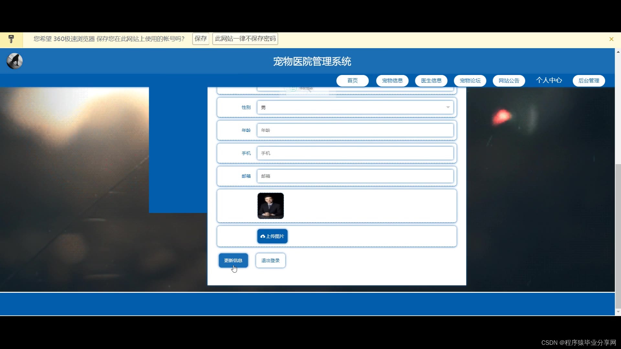Choose 此网站一律不保存密码 option
This screenshot has height=349, width=621.
[245, 39]
